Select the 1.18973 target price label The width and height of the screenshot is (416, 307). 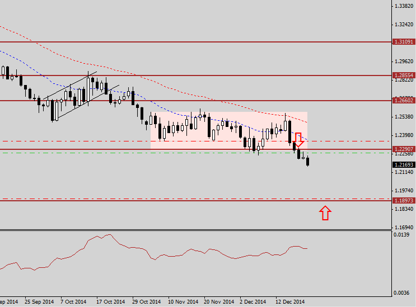(404, 200)
